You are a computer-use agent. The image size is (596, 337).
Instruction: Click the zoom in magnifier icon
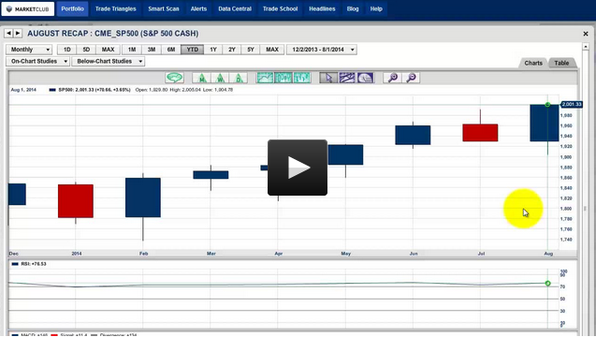click(x=392, y=78)
